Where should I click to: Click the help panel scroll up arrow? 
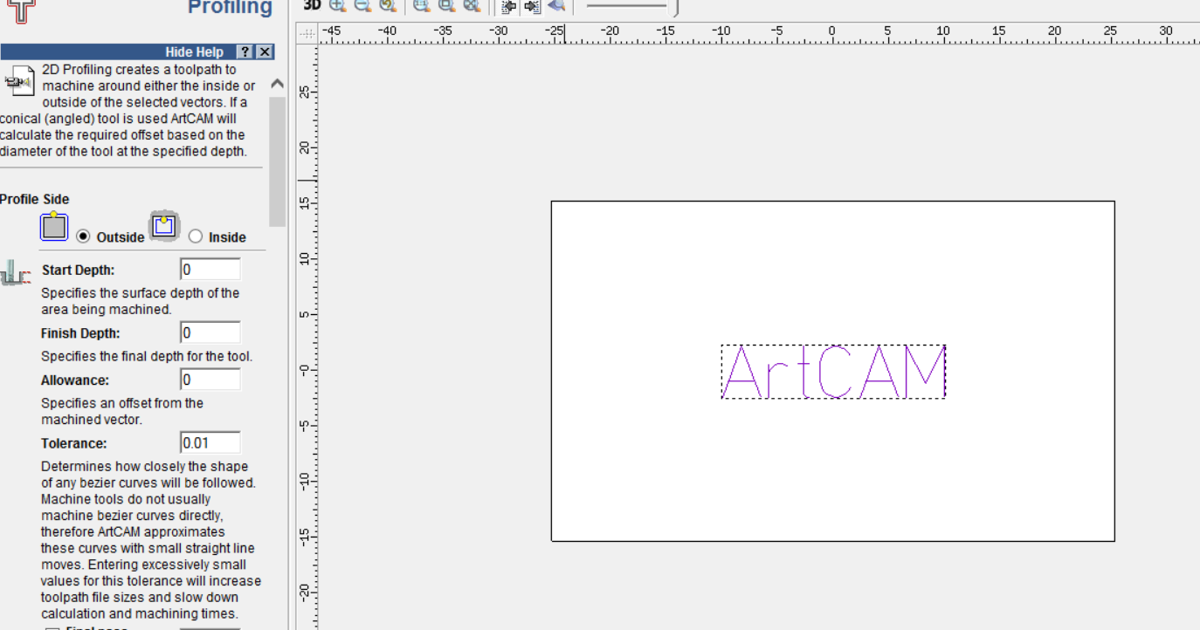tap(277, 85)
